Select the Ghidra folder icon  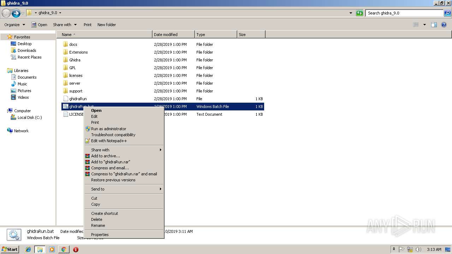tap(65, 60)
